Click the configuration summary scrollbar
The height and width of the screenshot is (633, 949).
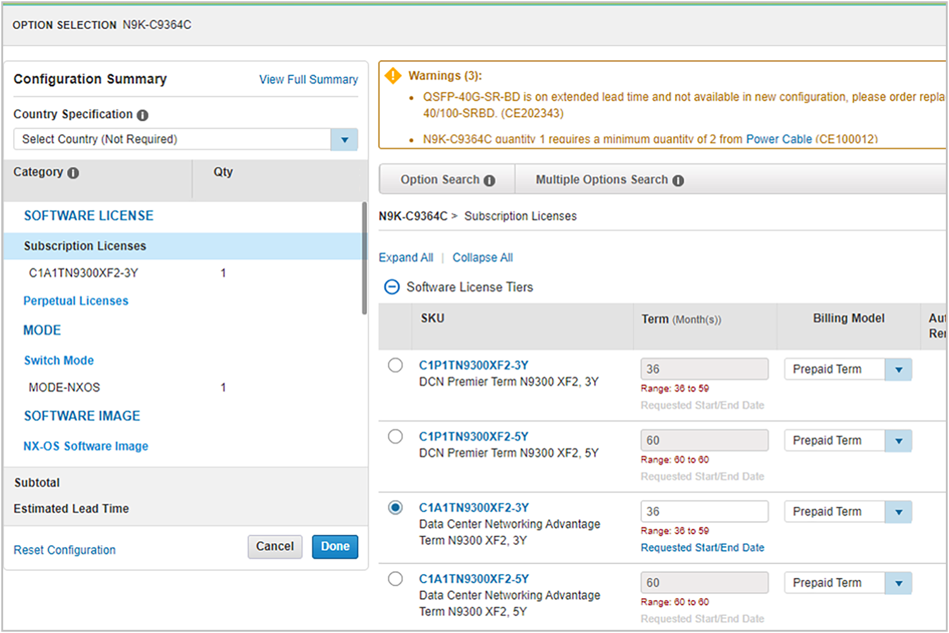pos(364,258)
